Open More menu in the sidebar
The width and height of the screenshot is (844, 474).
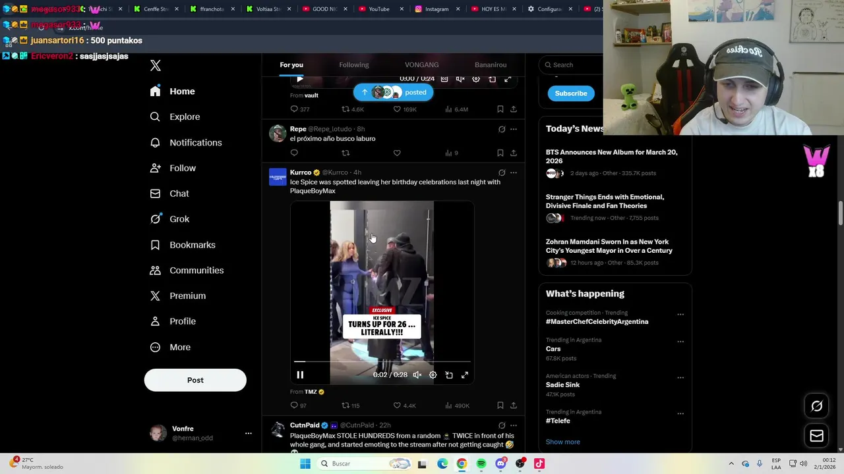pos(170,347)
